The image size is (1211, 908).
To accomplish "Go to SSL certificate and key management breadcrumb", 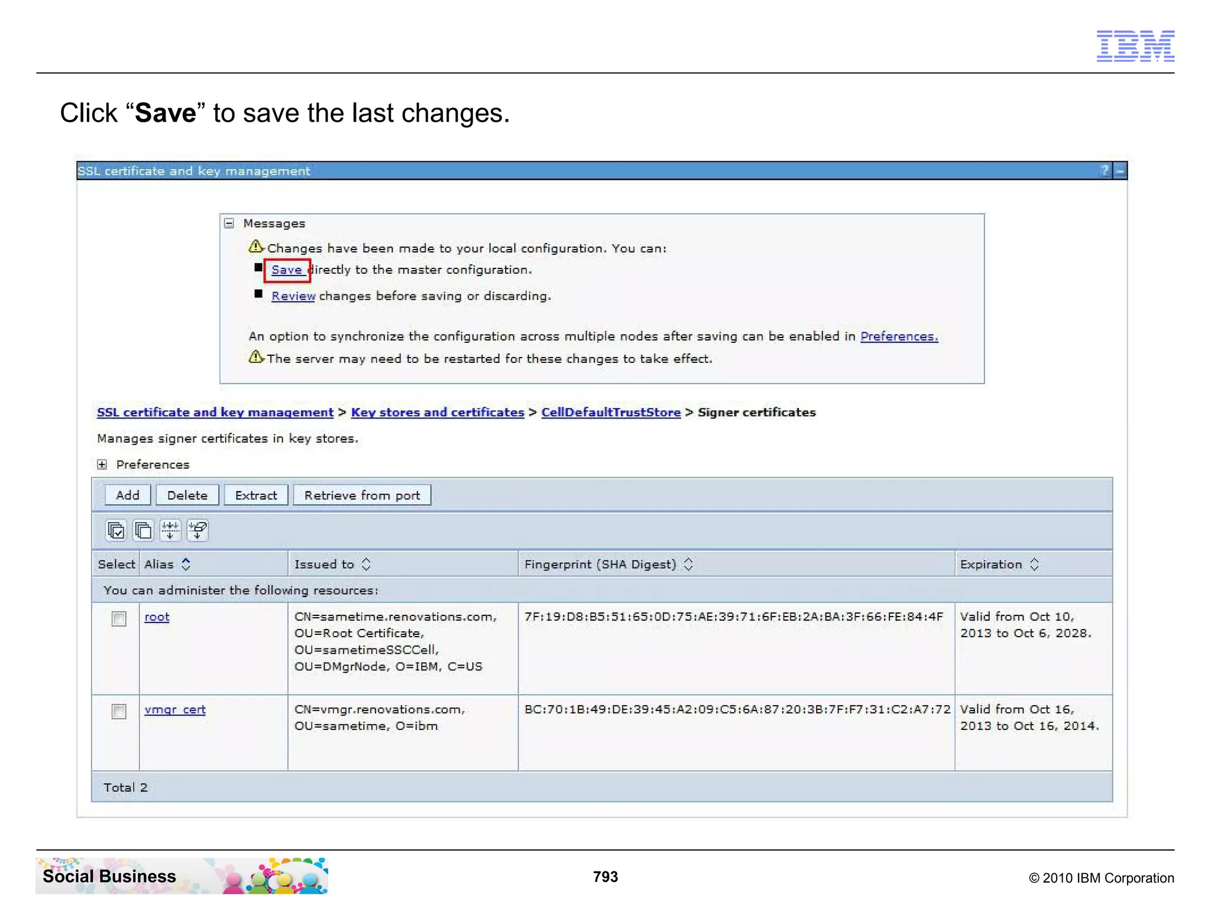I will tap(215, 413).
